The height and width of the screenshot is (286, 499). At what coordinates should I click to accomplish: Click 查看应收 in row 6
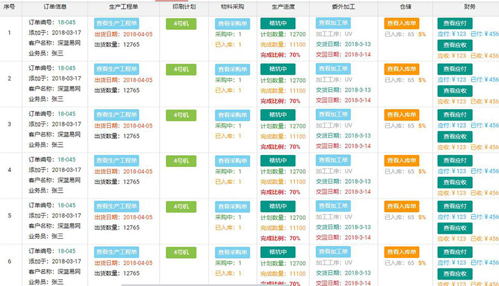(455, 274)
